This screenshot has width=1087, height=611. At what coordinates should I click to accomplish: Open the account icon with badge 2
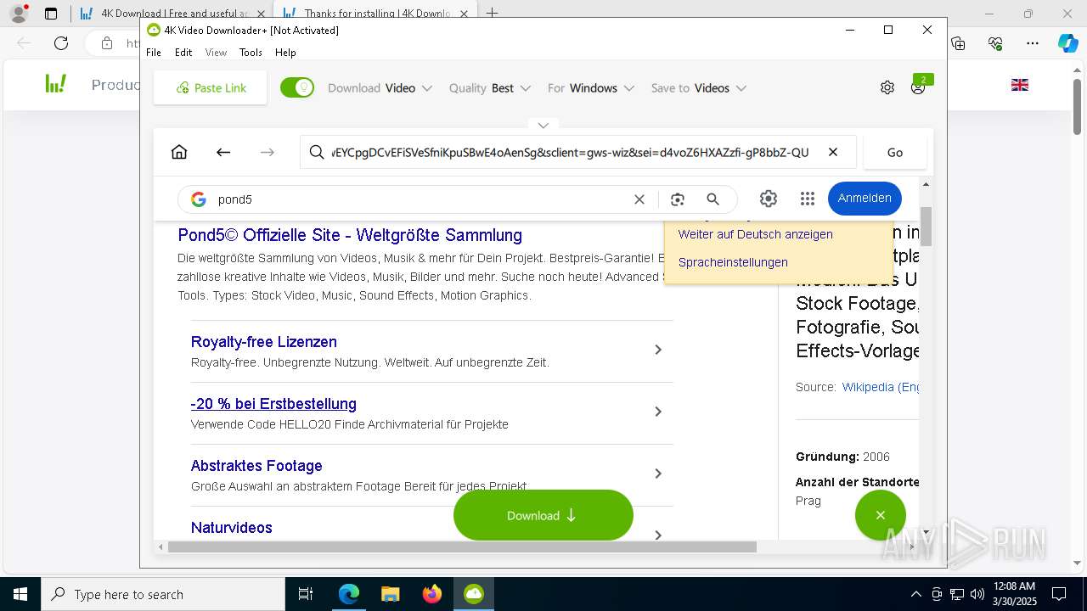point(919,87)
